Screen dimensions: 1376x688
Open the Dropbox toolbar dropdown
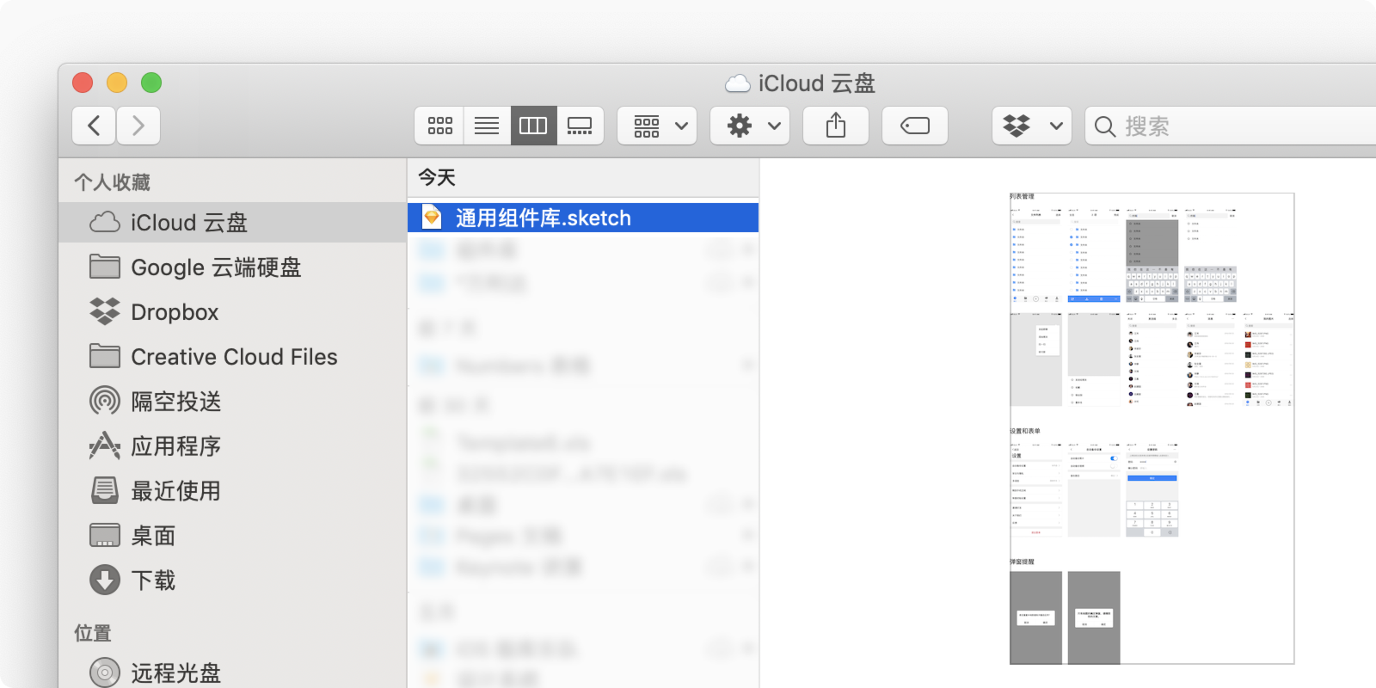[x=1031, y=126]
